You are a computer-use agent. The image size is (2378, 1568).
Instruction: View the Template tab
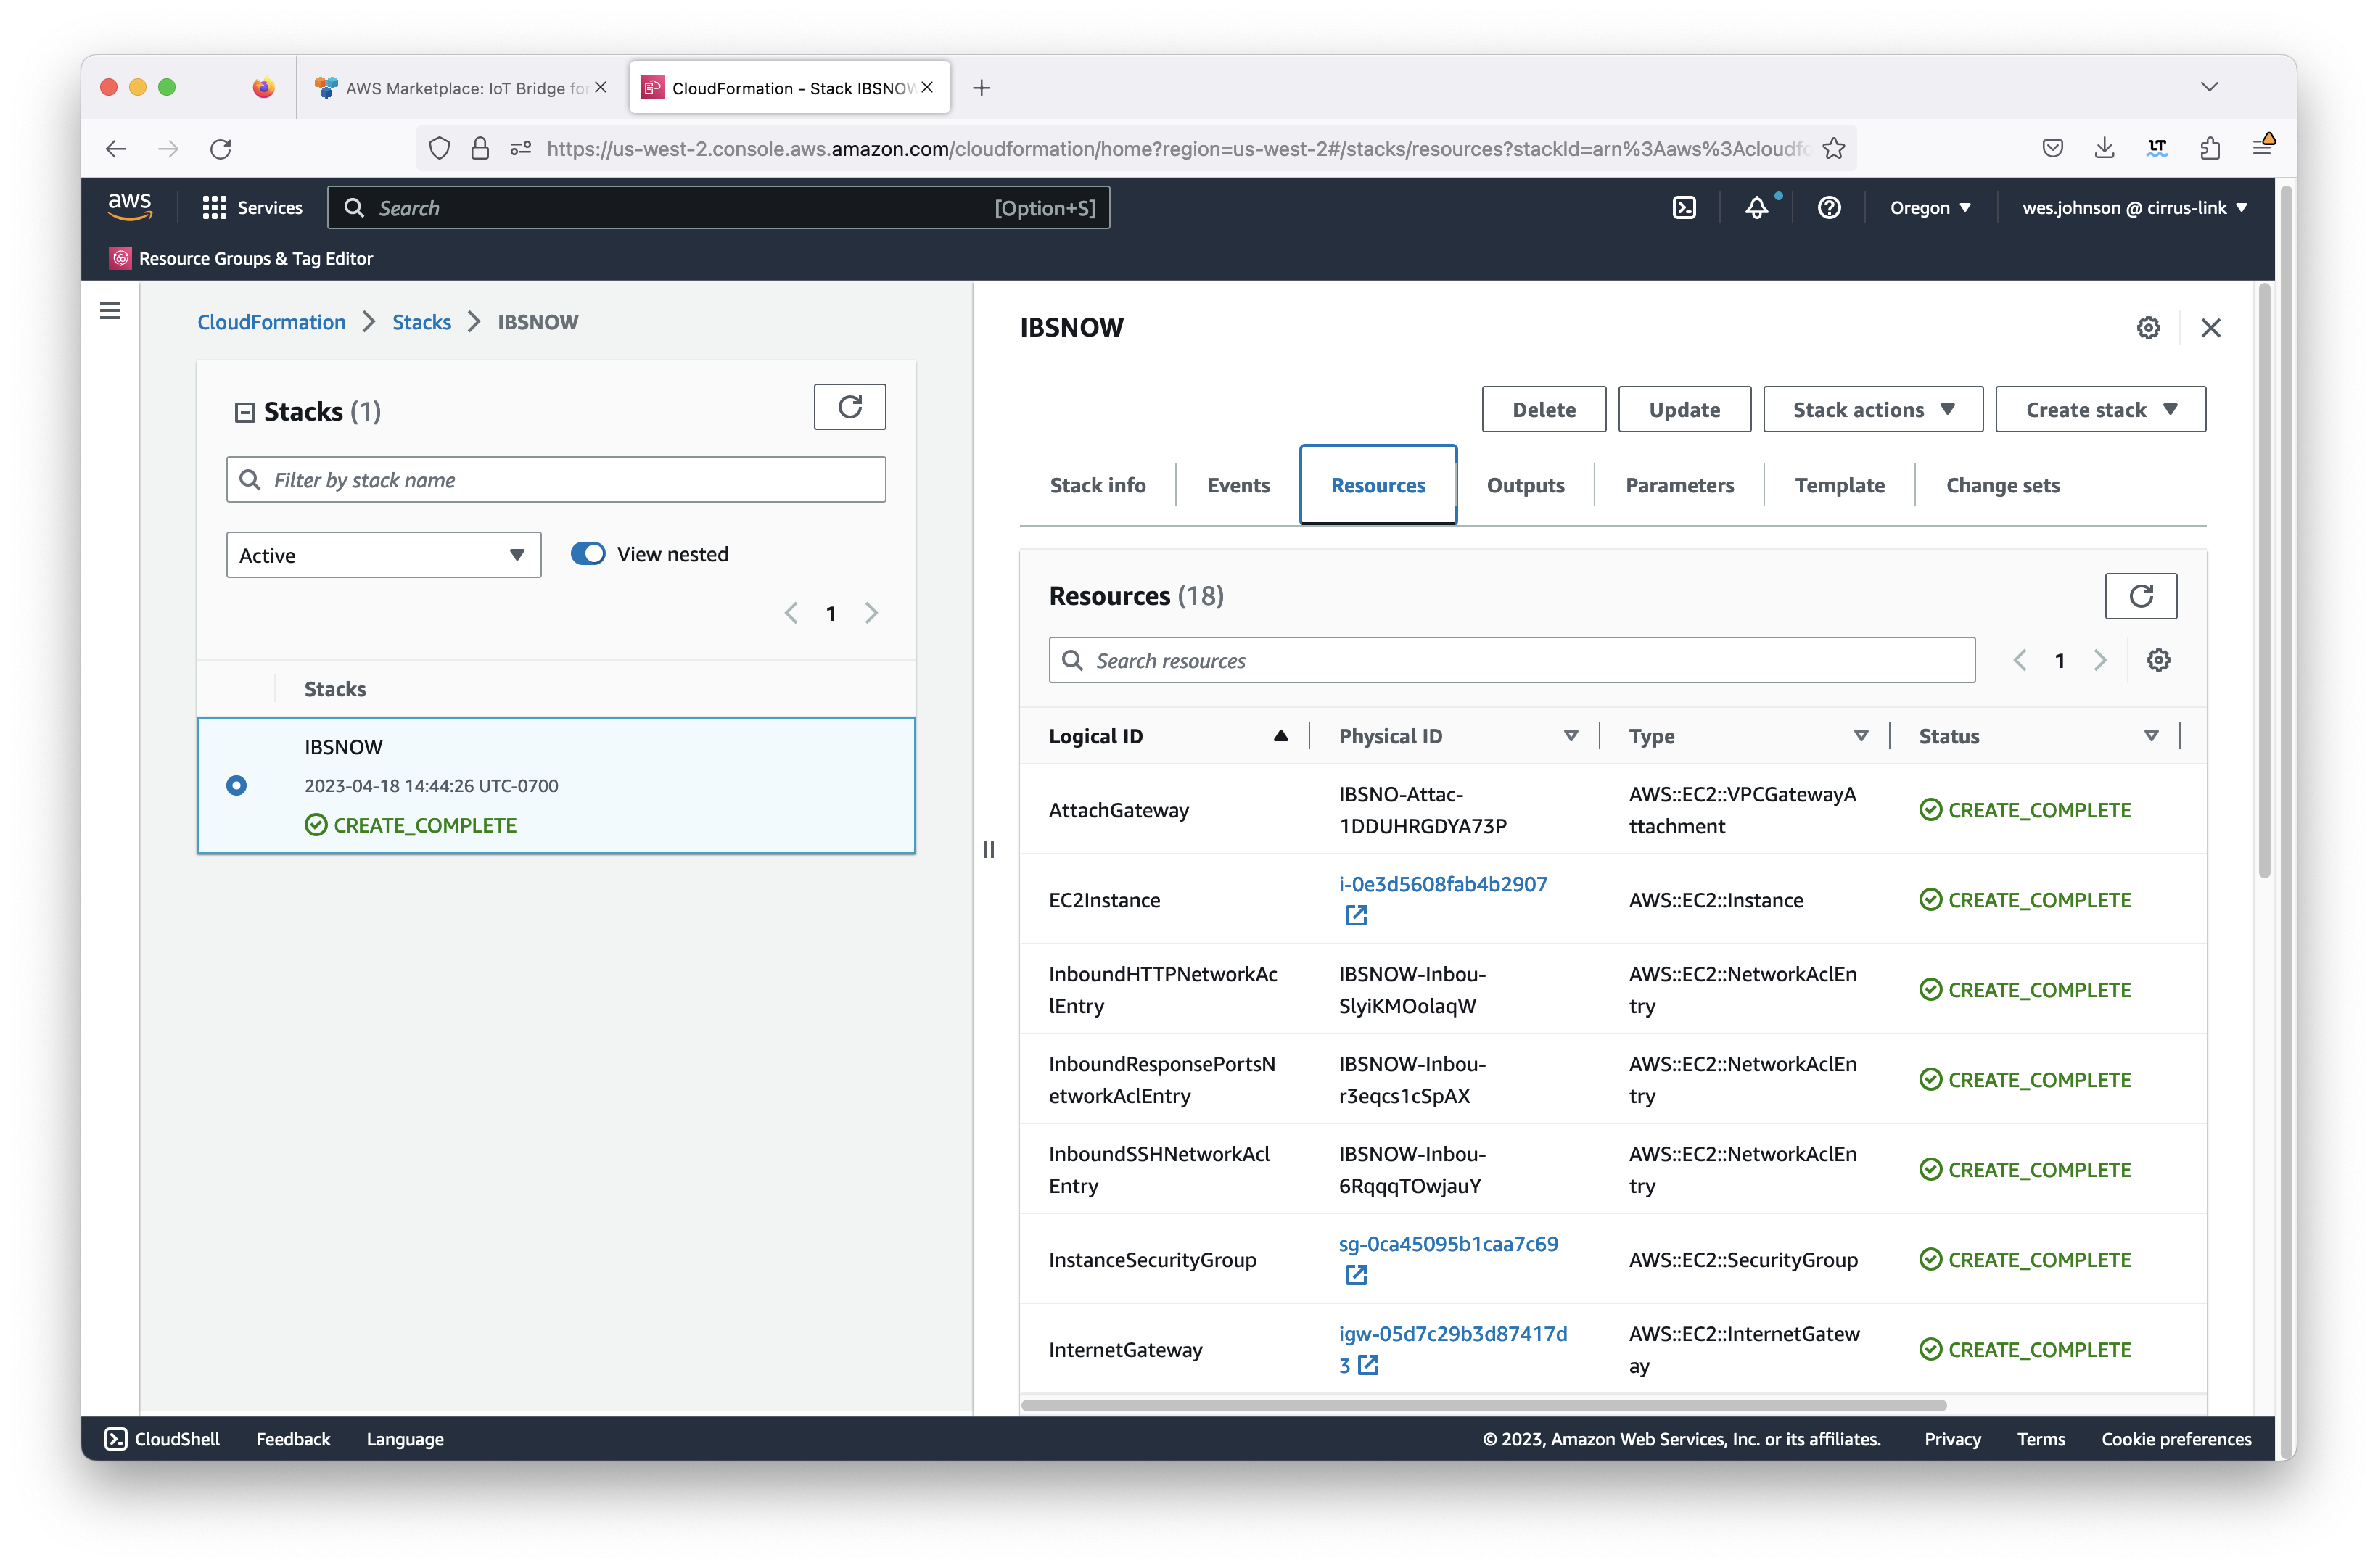(x=1839, y=486)
